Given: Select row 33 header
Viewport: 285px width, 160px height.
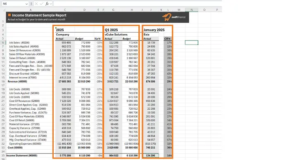Looking at the screenshot, I should [x=3, y=148].
